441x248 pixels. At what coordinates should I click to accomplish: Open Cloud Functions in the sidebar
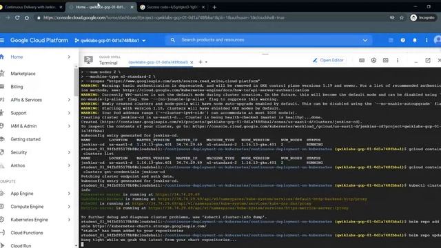pos(27,233)
